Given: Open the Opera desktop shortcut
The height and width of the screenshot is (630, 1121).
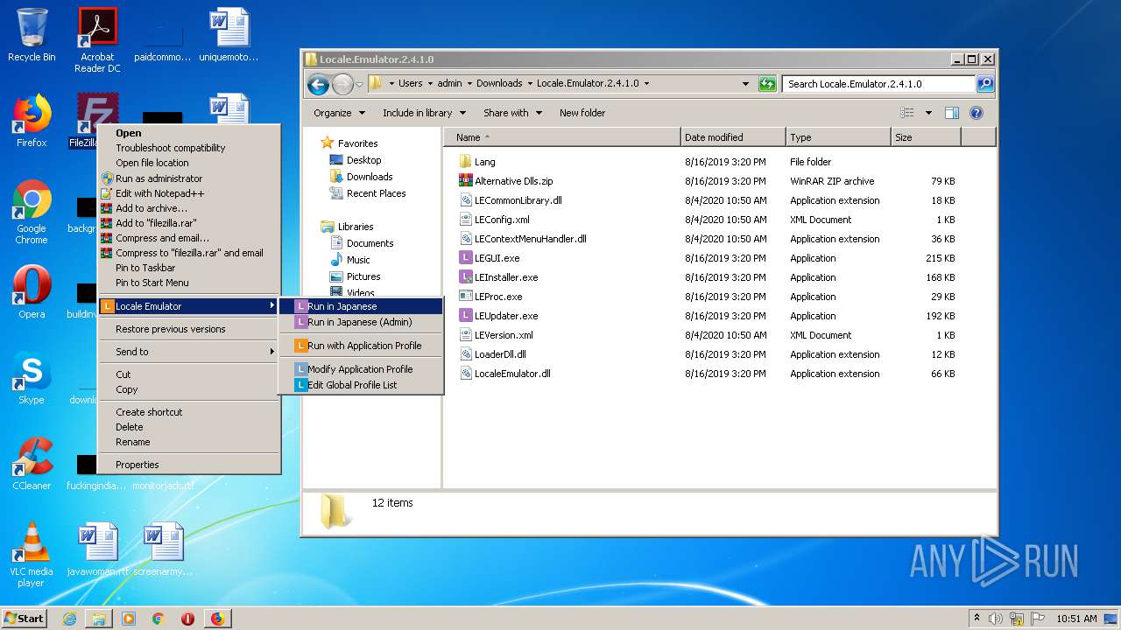Looking at the screenshot, I should pyautogui.click(x=32, y=291).
